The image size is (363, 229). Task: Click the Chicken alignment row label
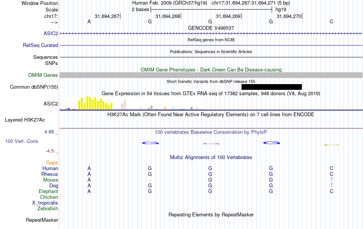point(49,197)
